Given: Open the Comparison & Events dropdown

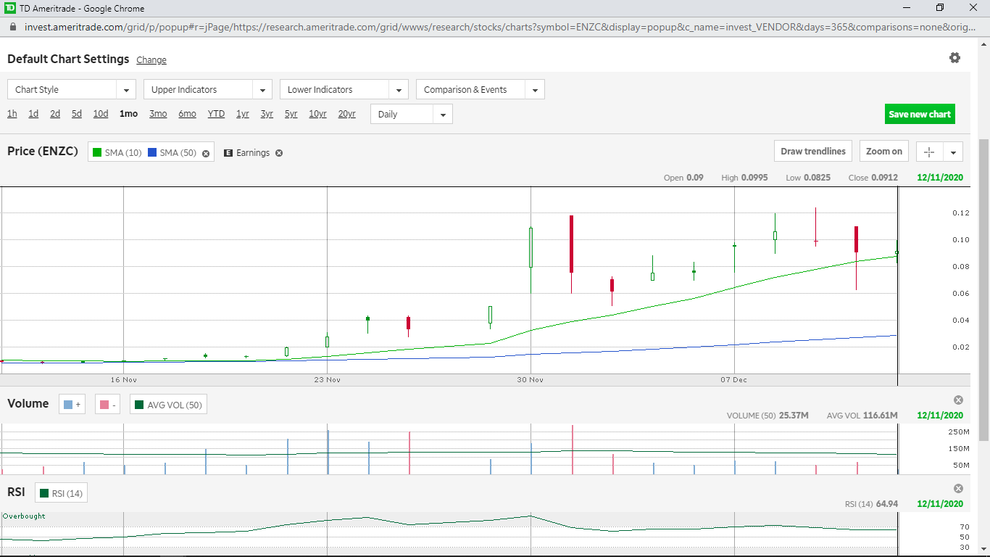Looking at the screenshot, I should [481, 90].
